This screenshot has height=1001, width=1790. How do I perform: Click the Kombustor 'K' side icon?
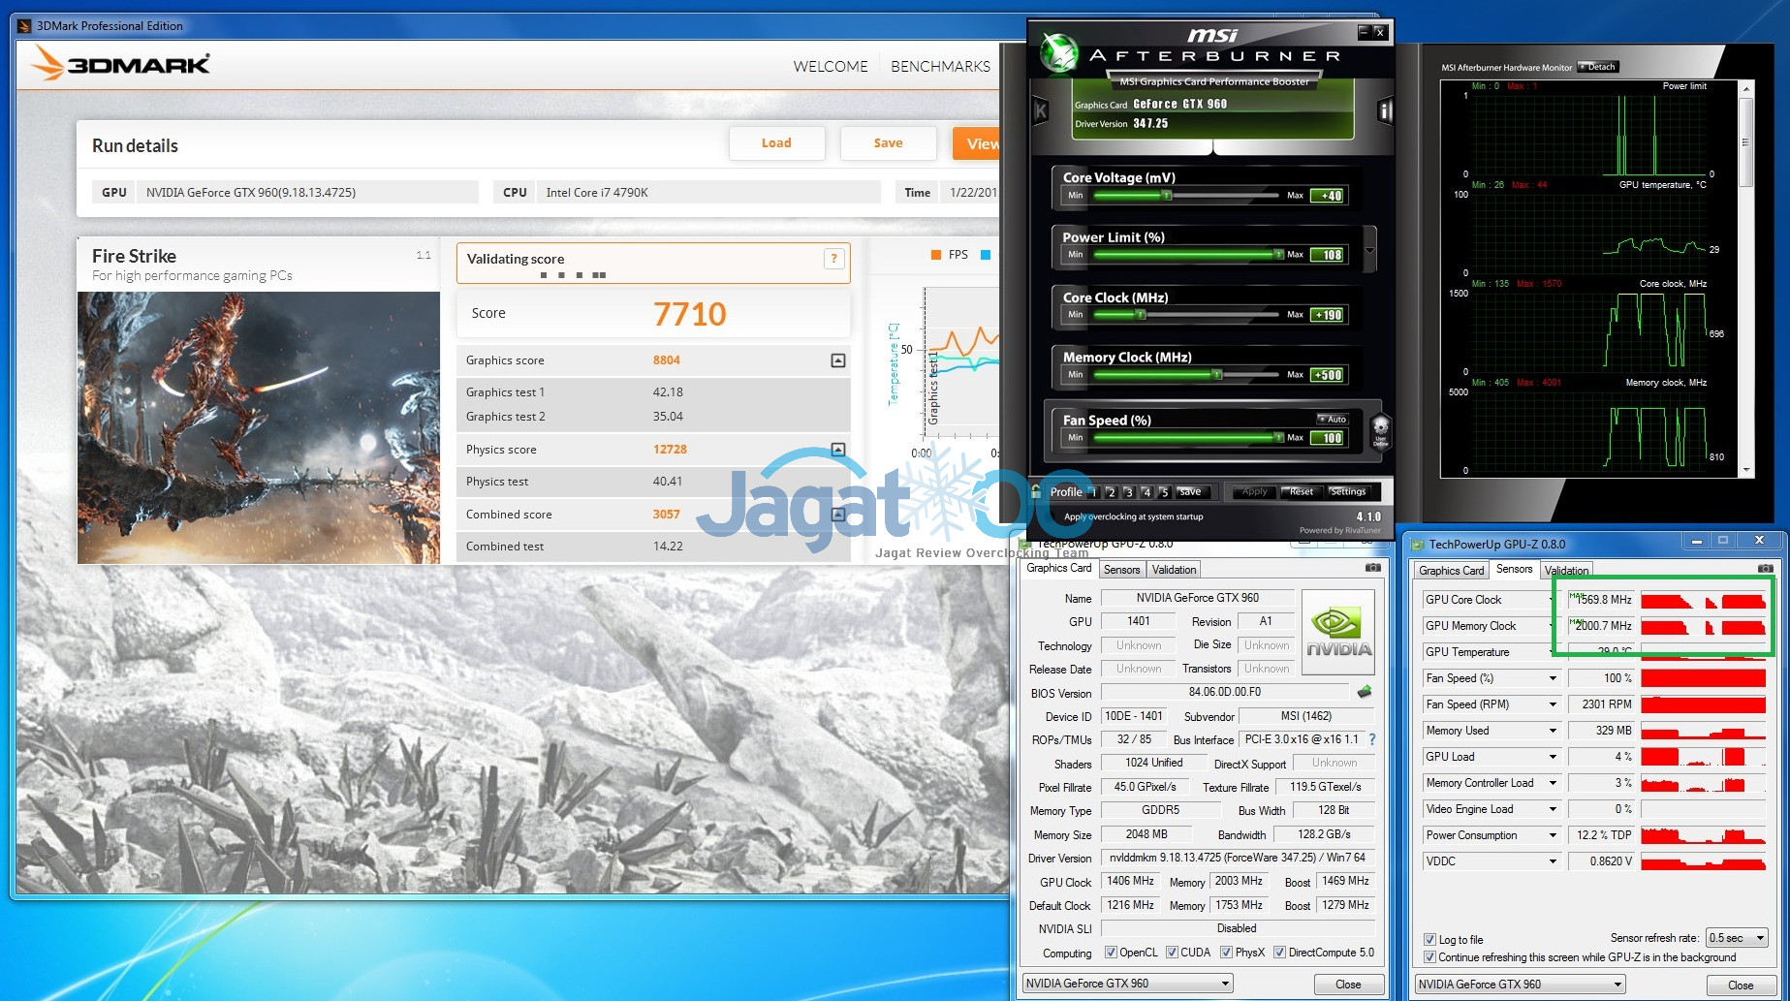pyautogui.click(x=1041, y=111)
